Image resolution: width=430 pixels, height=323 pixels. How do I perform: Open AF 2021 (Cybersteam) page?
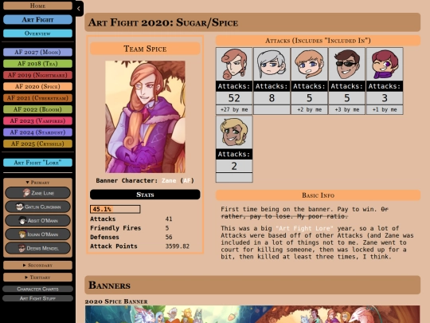(x=38, y=98)
